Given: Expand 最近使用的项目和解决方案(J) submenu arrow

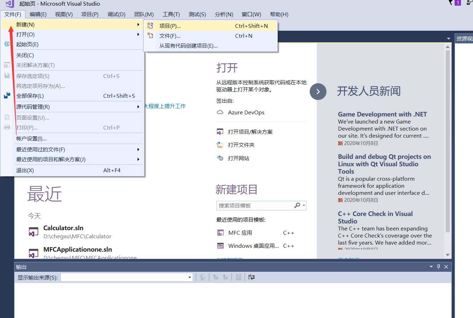Looking at the screenshot, I should click(138, 159).
